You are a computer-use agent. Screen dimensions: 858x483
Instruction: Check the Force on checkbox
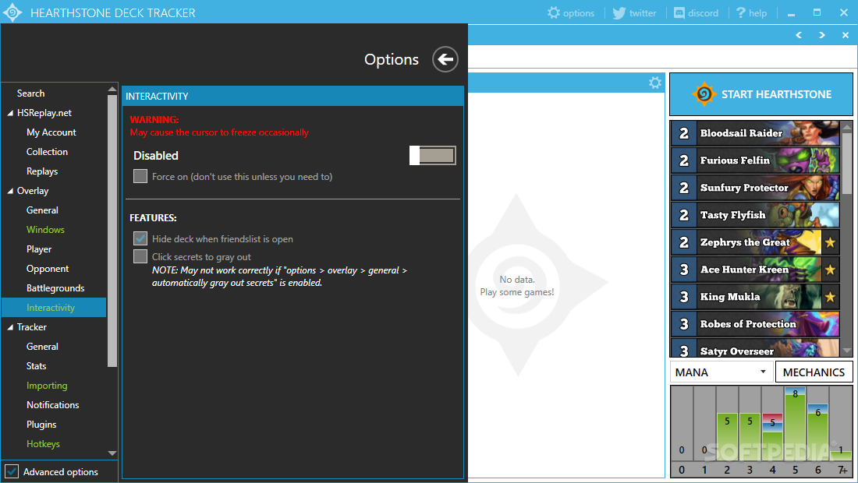point(140,176)
